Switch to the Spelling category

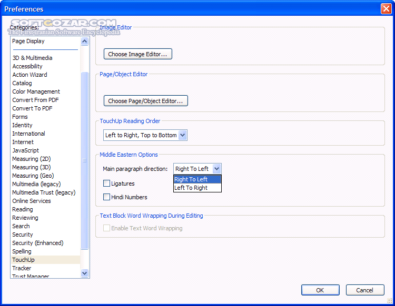tap(22, 251)
